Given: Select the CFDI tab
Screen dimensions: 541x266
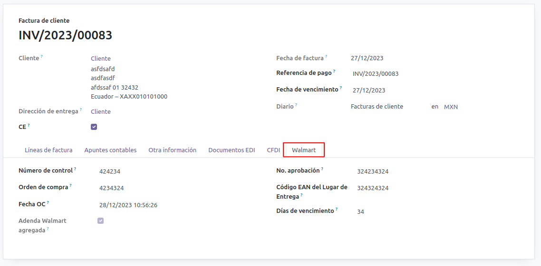Looking at the screenshot, I should 273,150.
